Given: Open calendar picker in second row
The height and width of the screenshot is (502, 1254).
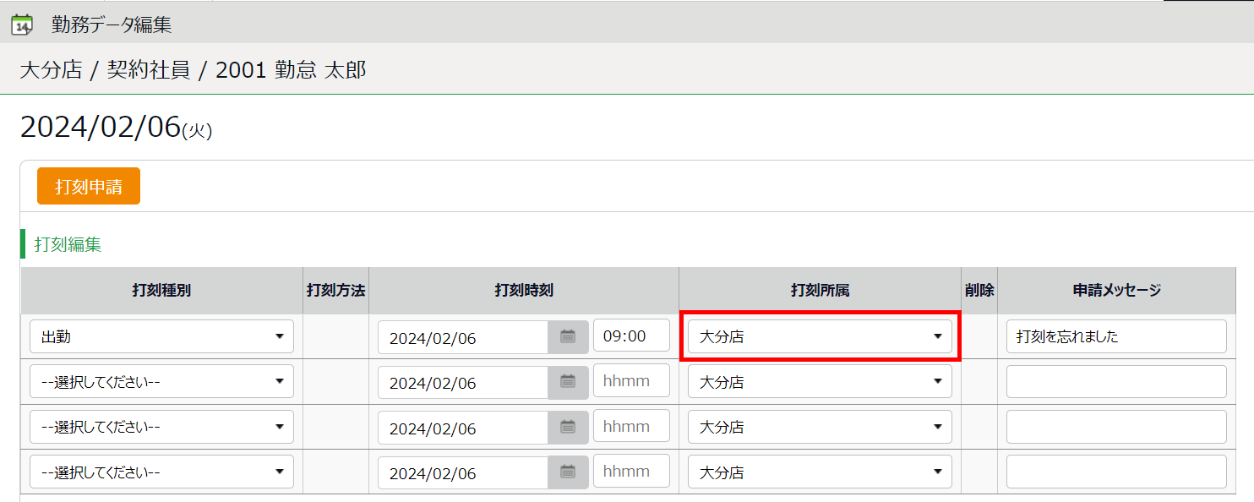Looking at the screenshot, I should point(568,382).
